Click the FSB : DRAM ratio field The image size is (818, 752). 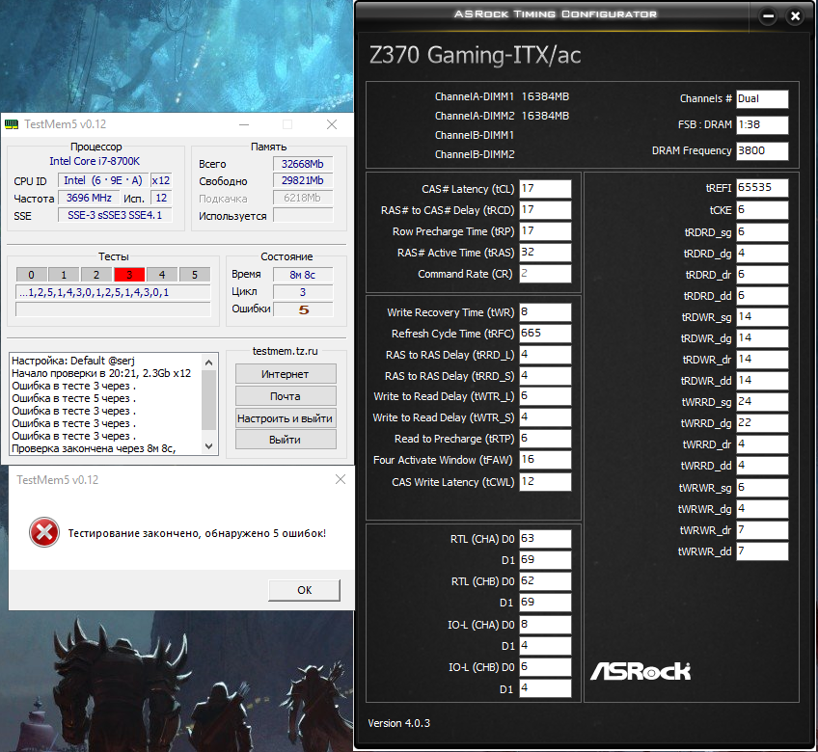pos(762,124)
